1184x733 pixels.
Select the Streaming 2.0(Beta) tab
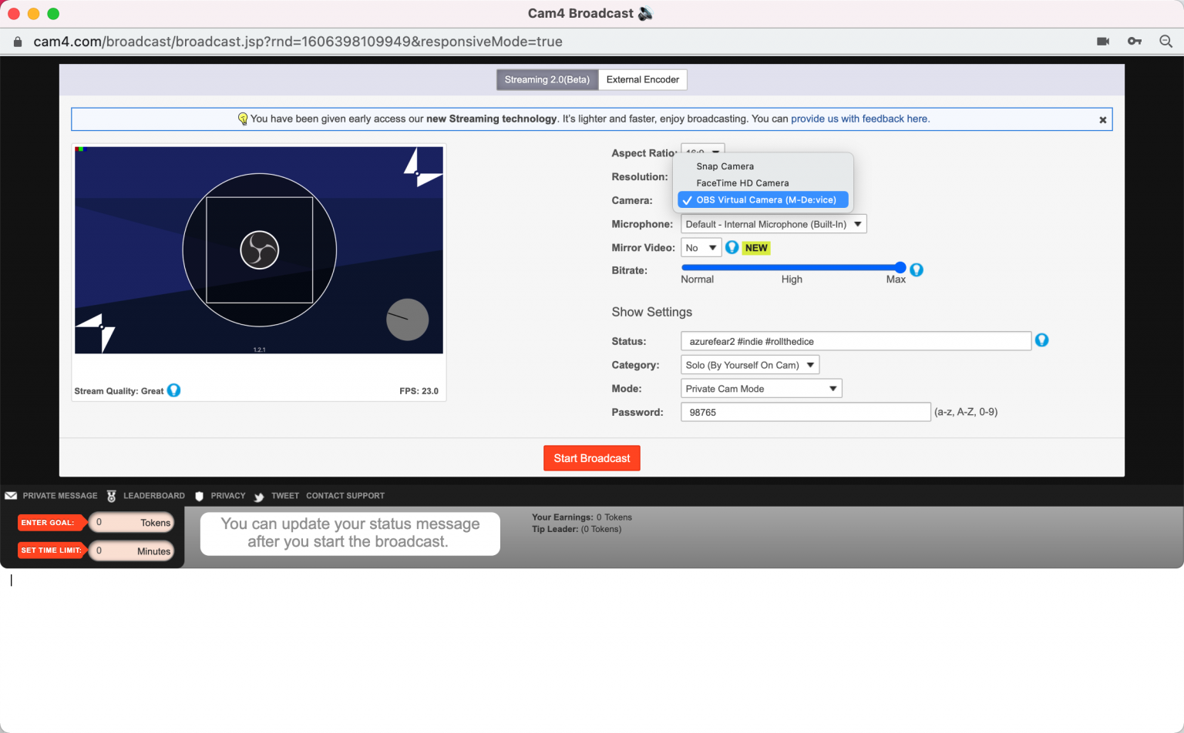(547, 79)
